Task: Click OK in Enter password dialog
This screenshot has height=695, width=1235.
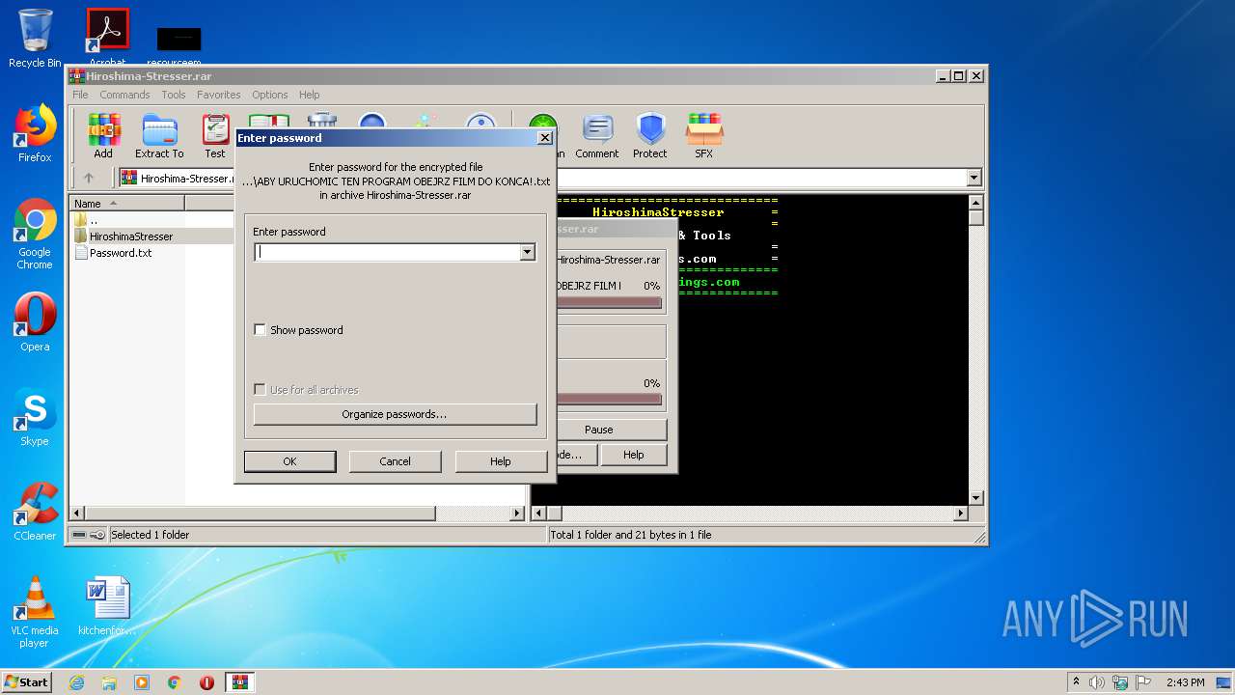Action: click(289, 461)
